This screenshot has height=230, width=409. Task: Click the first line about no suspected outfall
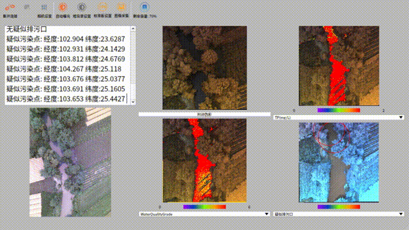point(27,29)
